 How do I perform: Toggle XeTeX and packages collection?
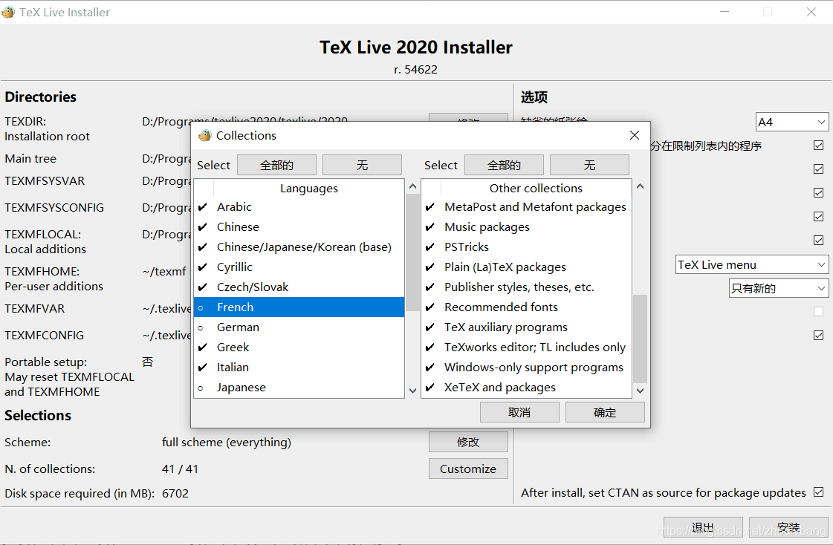(x=526, y=388)
